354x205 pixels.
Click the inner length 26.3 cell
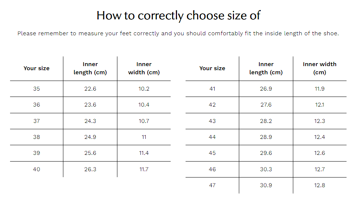[90, 169]
